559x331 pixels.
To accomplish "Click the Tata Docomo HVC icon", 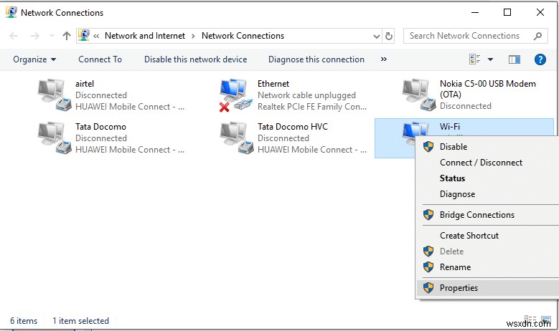I will pyautogui.click(x=237, y=138).
